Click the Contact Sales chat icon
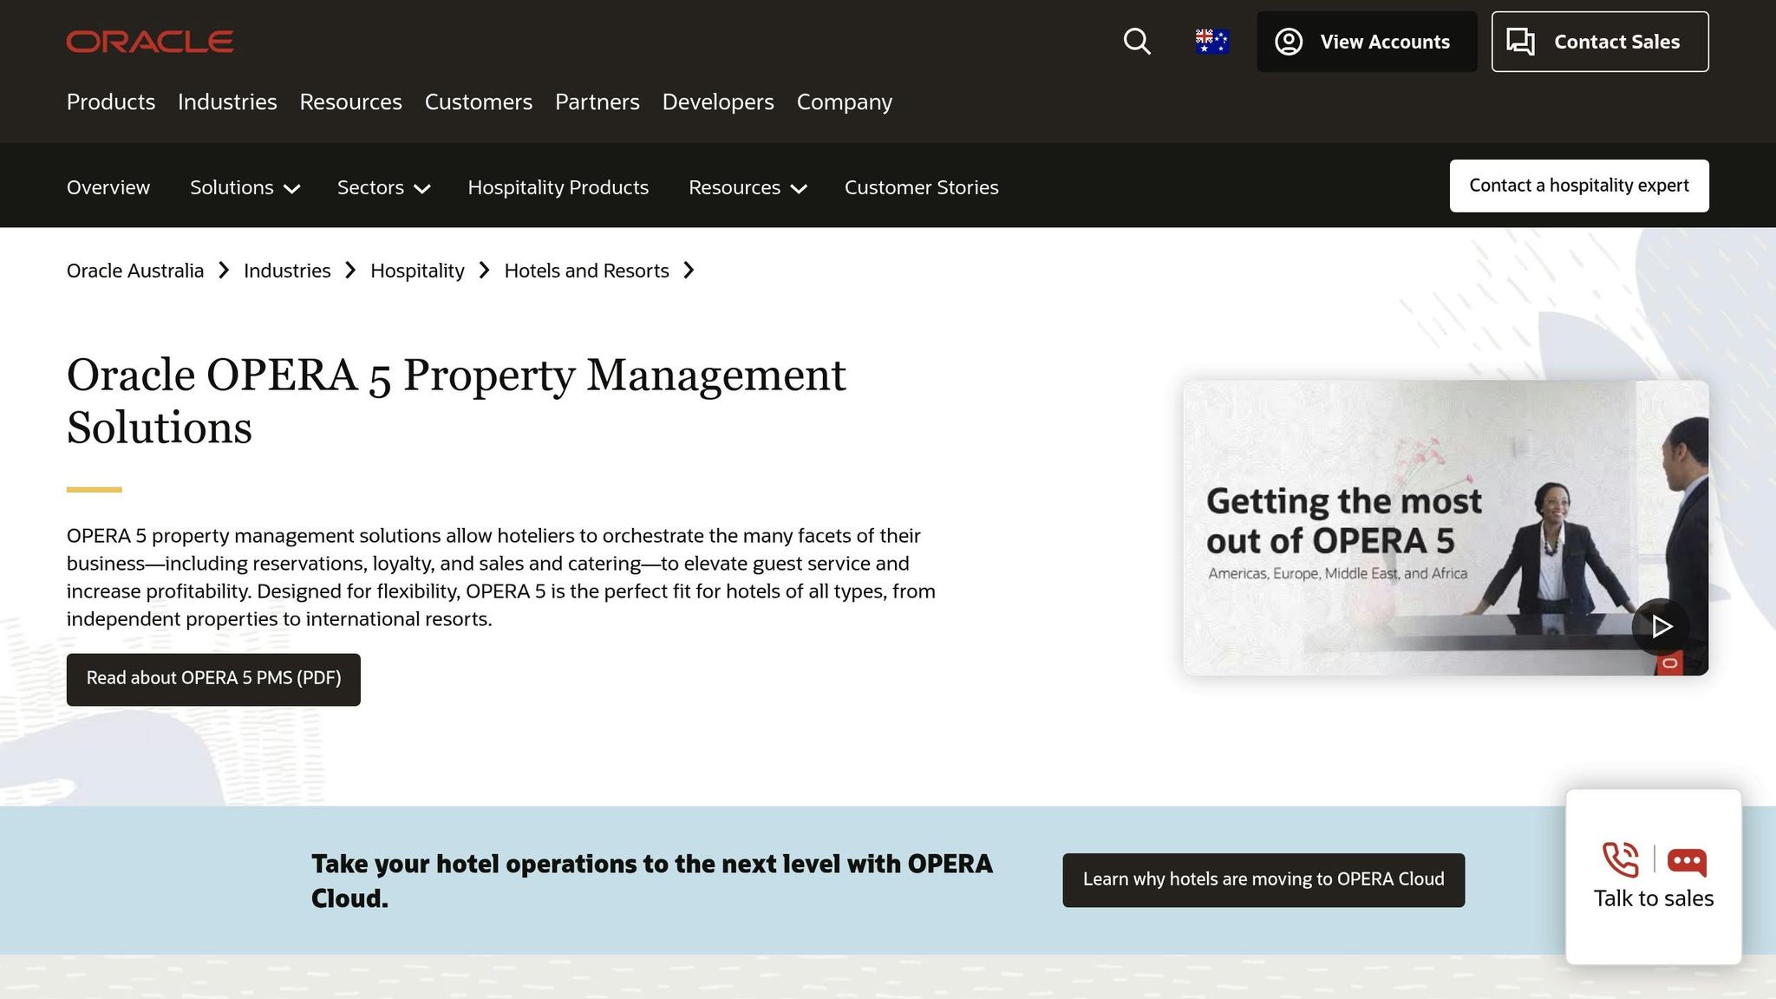Viewport: 1776px width, 999px height. point(1524,41)
